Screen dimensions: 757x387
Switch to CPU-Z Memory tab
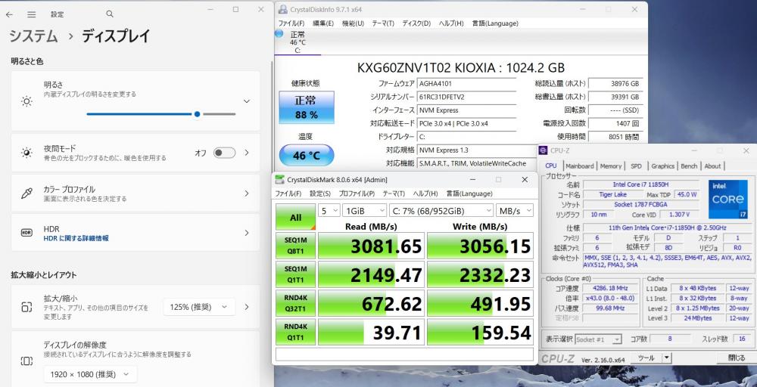(x=611, y=166)
